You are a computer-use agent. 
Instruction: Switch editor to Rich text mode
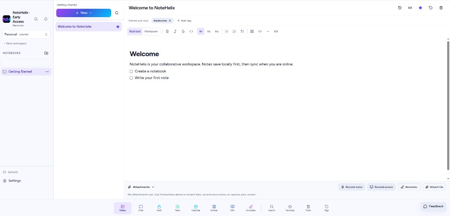pyautogui.click(x=135, y=32)
